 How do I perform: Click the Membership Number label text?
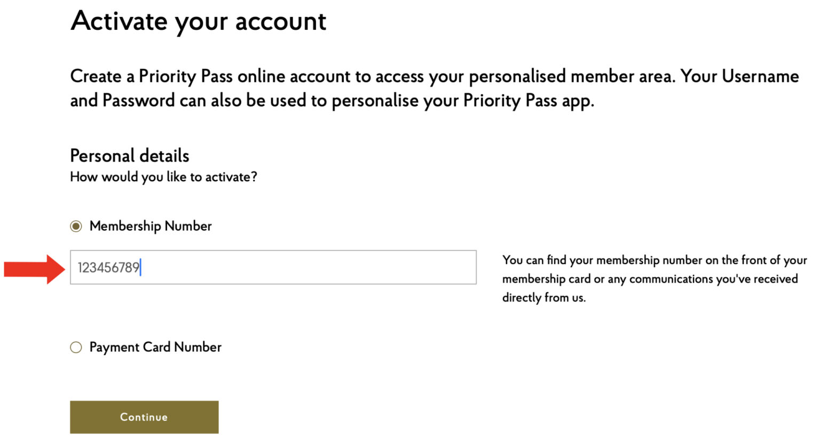click(x=151, y=226)
